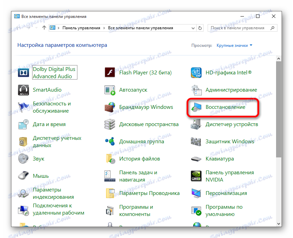Open the Параметры индексирования icon
Image resolution: width=293 pixels, height=238 pixels.
23,193
